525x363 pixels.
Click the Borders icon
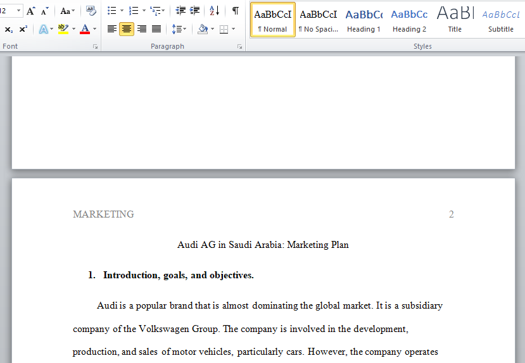point(224,29)
